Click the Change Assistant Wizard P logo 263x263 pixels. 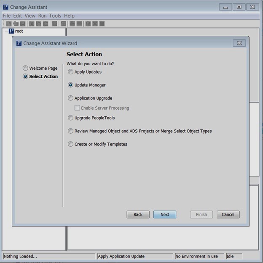click(x=19, y=43)
